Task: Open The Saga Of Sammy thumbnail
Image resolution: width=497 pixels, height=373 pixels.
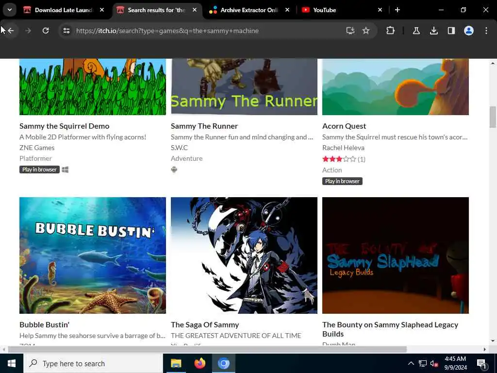Action: [244, 255]
